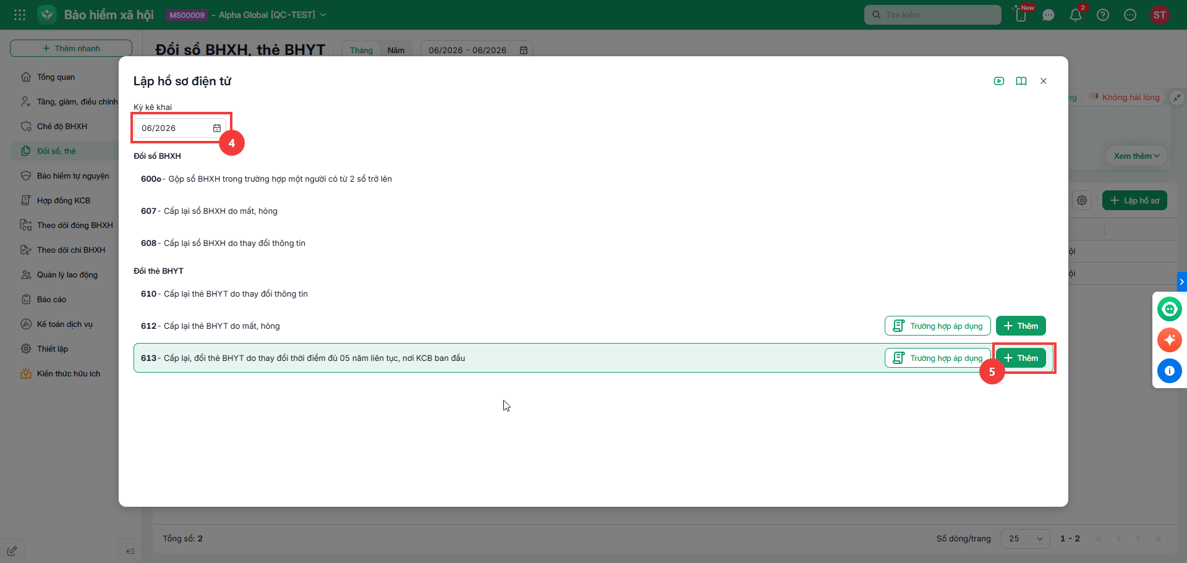Click Không hài lòng feedback option
The image size is (1187, 563).
point(1125,97)
